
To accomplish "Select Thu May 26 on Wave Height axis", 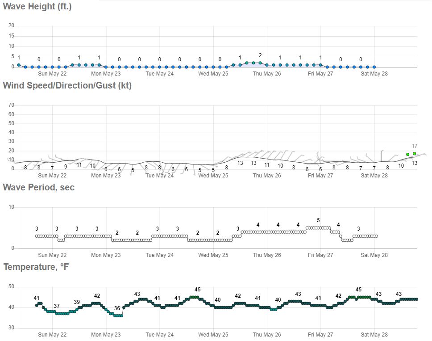I will tap(267, 74).
